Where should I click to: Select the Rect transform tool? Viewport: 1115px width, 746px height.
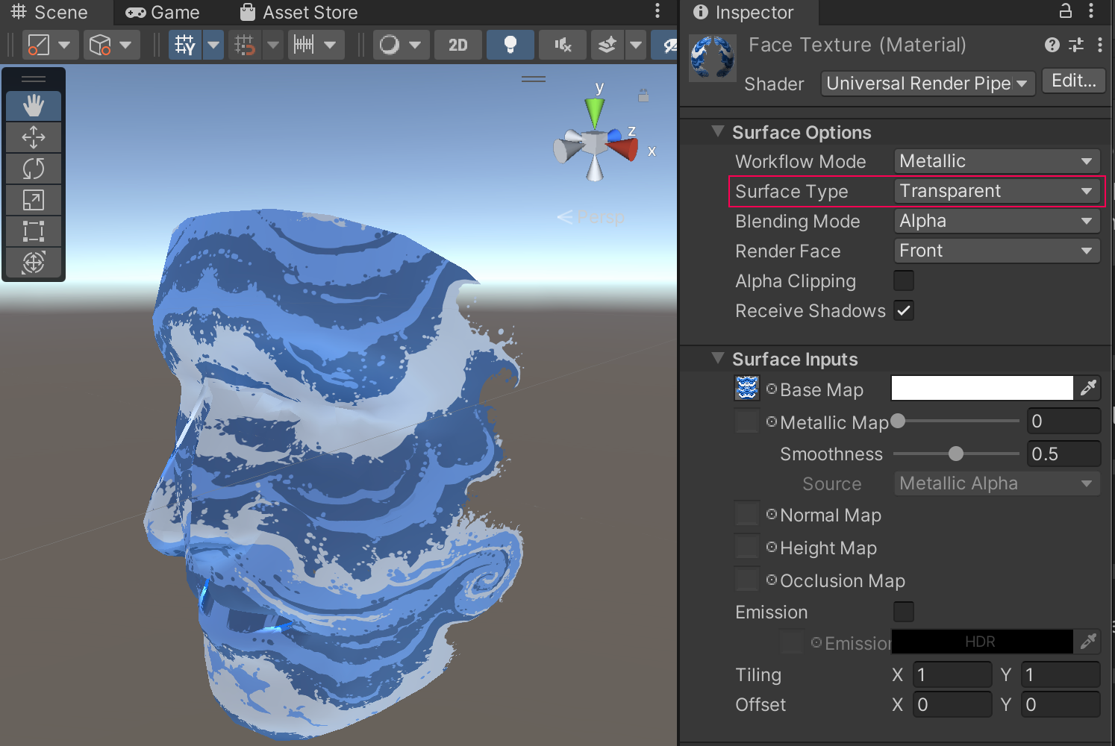click(34, 231)
